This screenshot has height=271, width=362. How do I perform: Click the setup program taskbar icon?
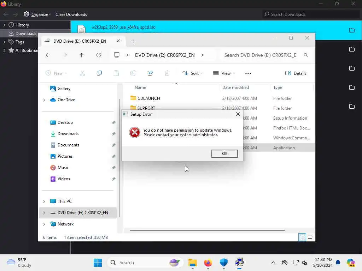click(x=239, y=263)
